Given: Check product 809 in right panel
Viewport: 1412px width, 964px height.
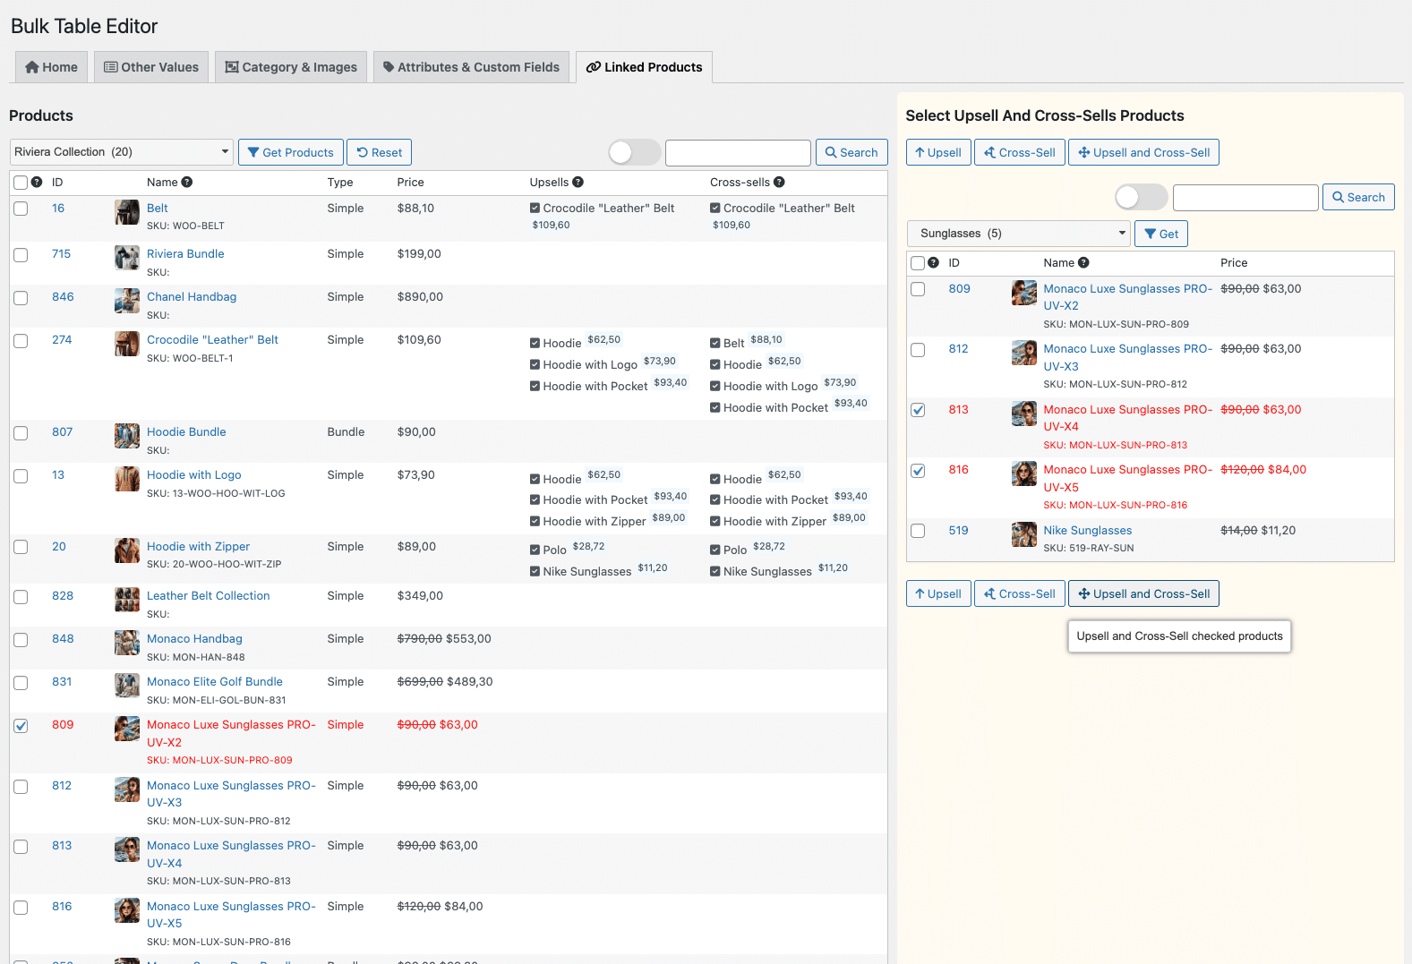Looking at the screenshot, I should coord(918,289).
